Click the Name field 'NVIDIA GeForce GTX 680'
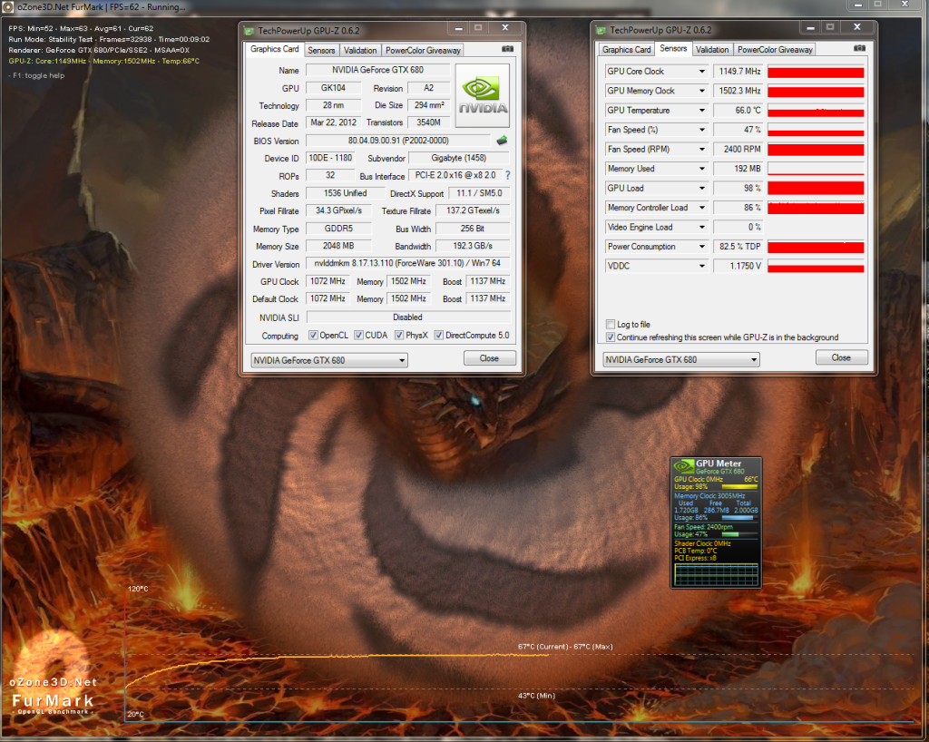The width and height of the screenshot is (929, 742). (x=377, y=70)
